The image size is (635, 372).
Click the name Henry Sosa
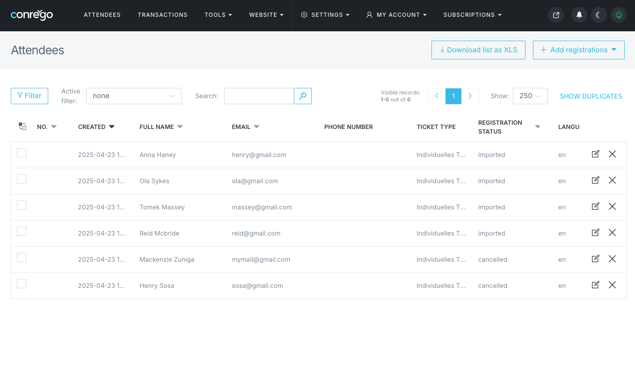coord(157,286)
